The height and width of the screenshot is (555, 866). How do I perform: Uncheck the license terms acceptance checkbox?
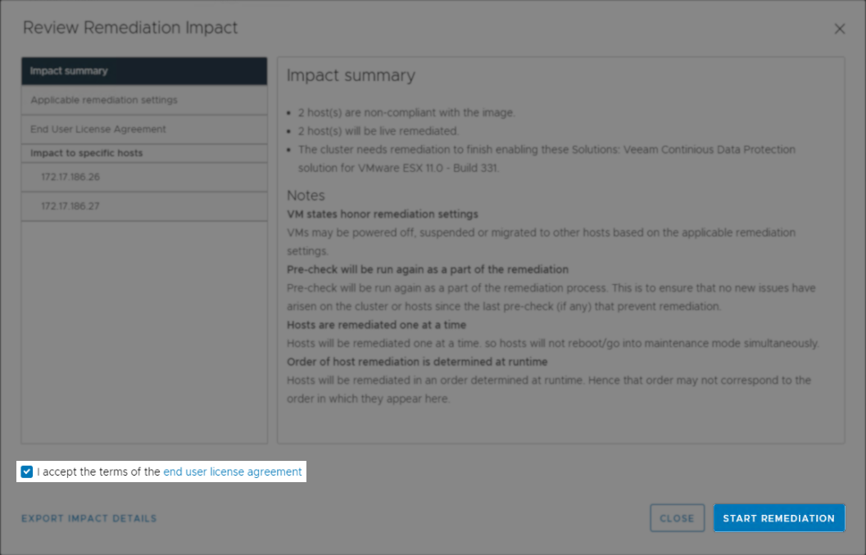tap(26, 472)
